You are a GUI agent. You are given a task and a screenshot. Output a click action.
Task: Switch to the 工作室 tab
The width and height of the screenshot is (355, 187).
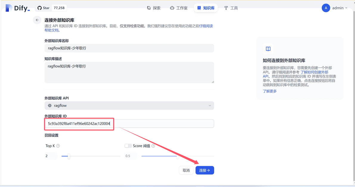pos(179,8)
